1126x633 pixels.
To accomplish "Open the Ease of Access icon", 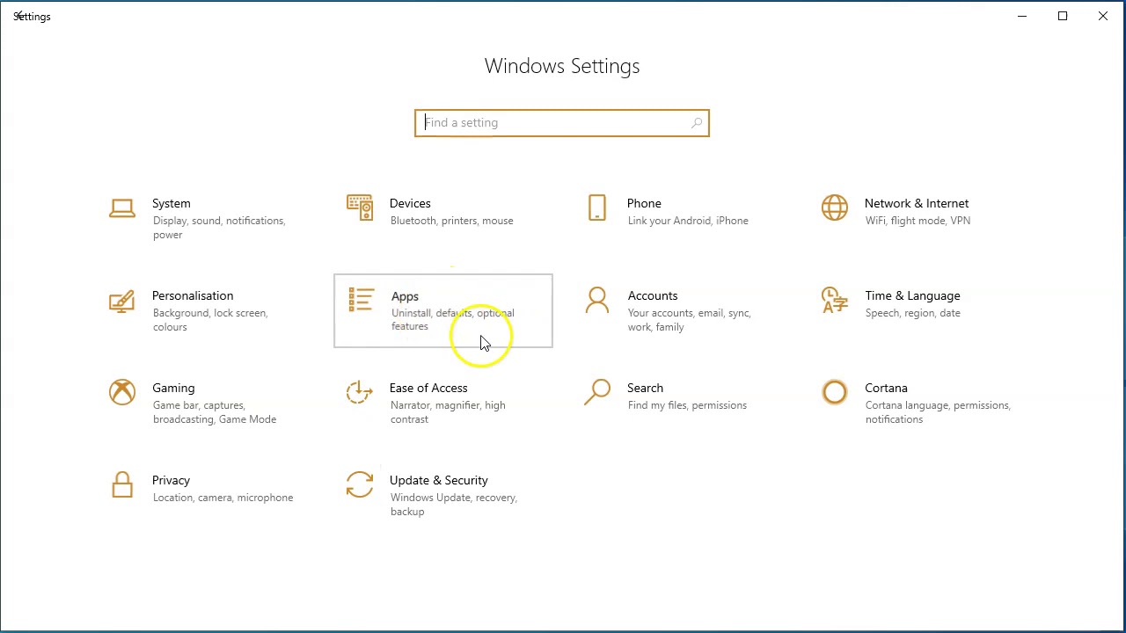I will pos(360,392).
